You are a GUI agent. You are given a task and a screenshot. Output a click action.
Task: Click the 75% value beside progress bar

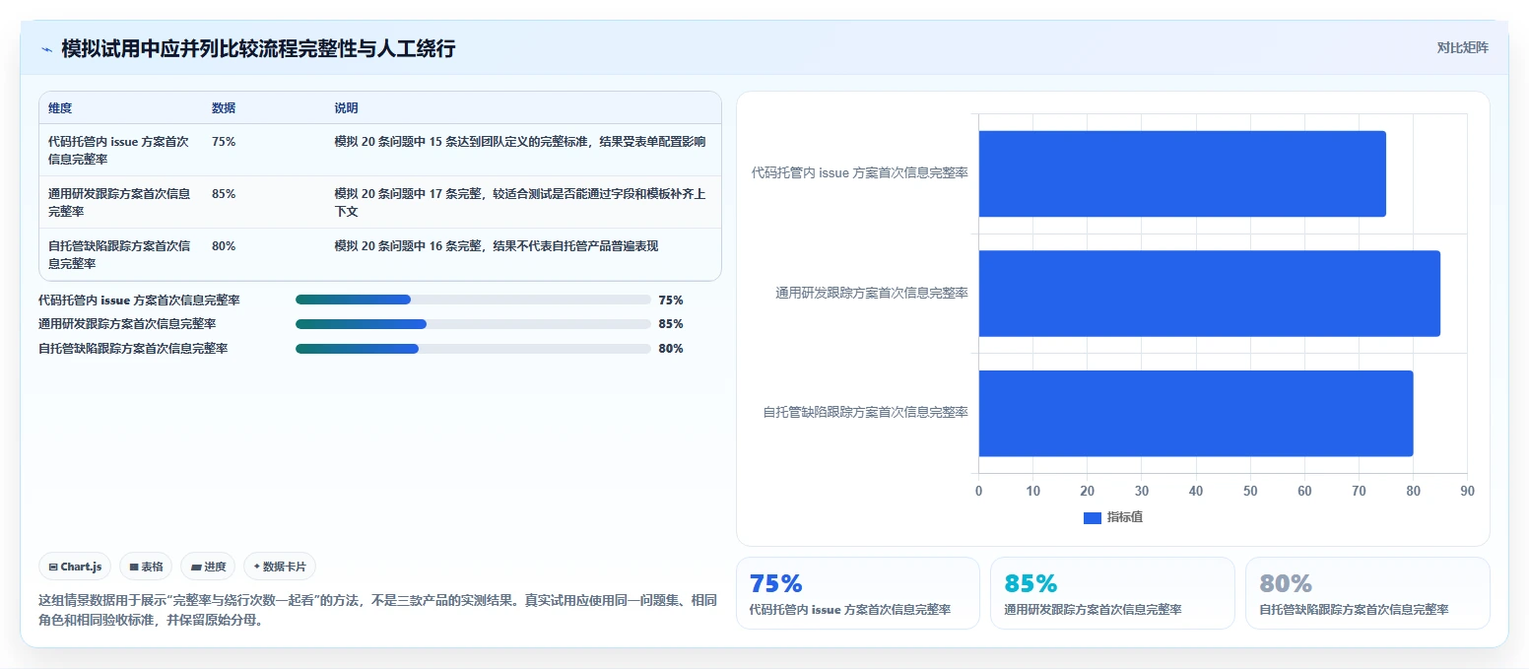(671, 301)
